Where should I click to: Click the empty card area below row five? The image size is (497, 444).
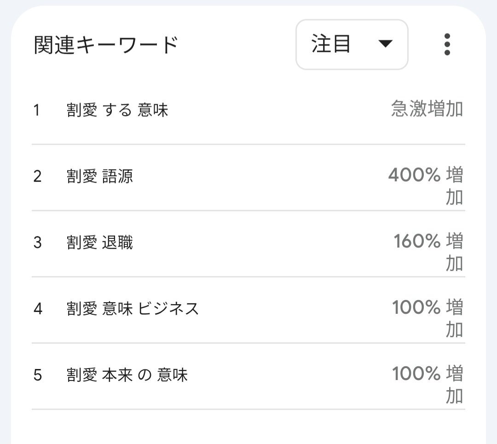coord(248,428)
